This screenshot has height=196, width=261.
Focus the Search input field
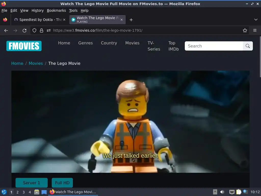[x=214, y=46]
